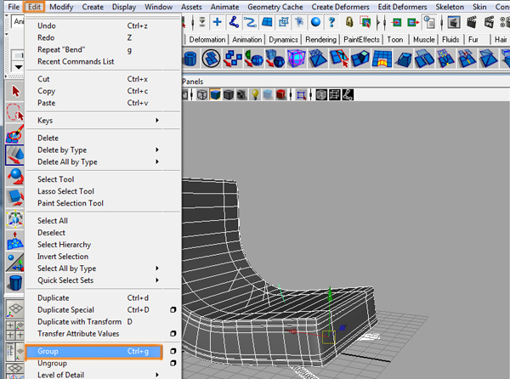
Task: Click Undo in the Edit menu
Action: pyautogui.click(x=48, y=25)
